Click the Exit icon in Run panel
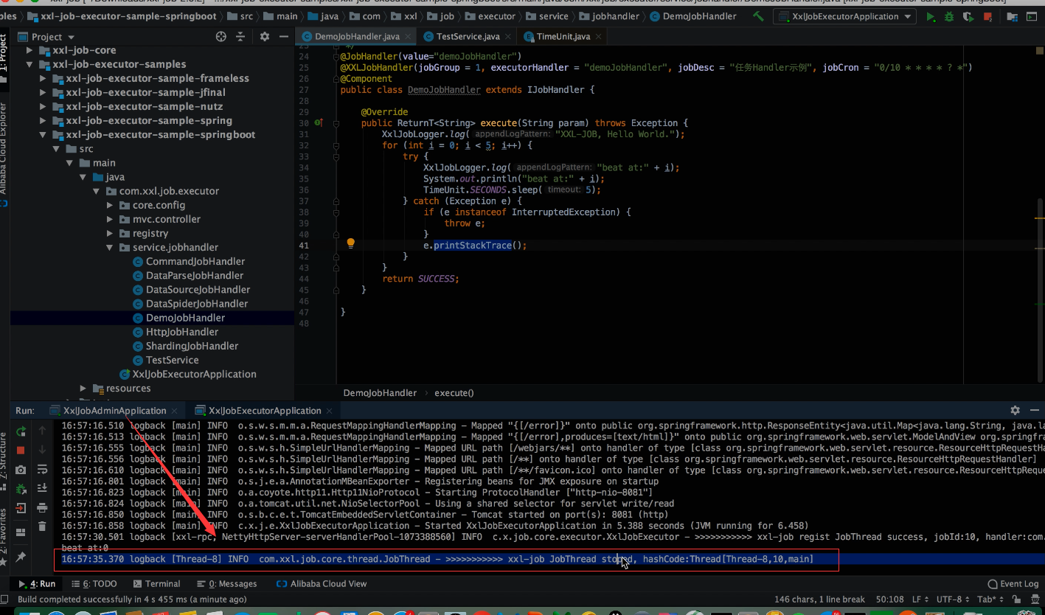The height and width of the screenshot is (615, 1045). click(x=21, y=508)
